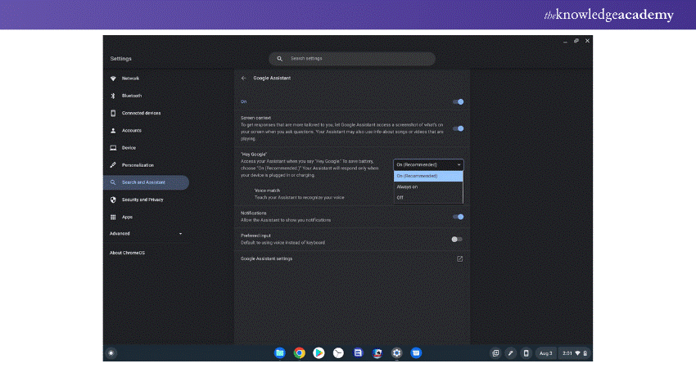The height and width of the screenshot is (368, 696).
Task: Choose 'Always on' from the dropdown list
Action: pyautogui.click(x=407, y=186)
